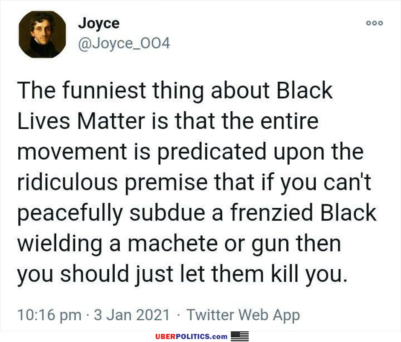Click the word 'machete' in tweet
This screenshot has height=342, width=401.
(173, 243)
